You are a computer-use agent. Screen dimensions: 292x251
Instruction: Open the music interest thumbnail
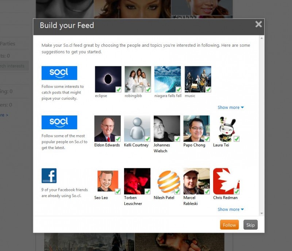(x=198, y=79)
